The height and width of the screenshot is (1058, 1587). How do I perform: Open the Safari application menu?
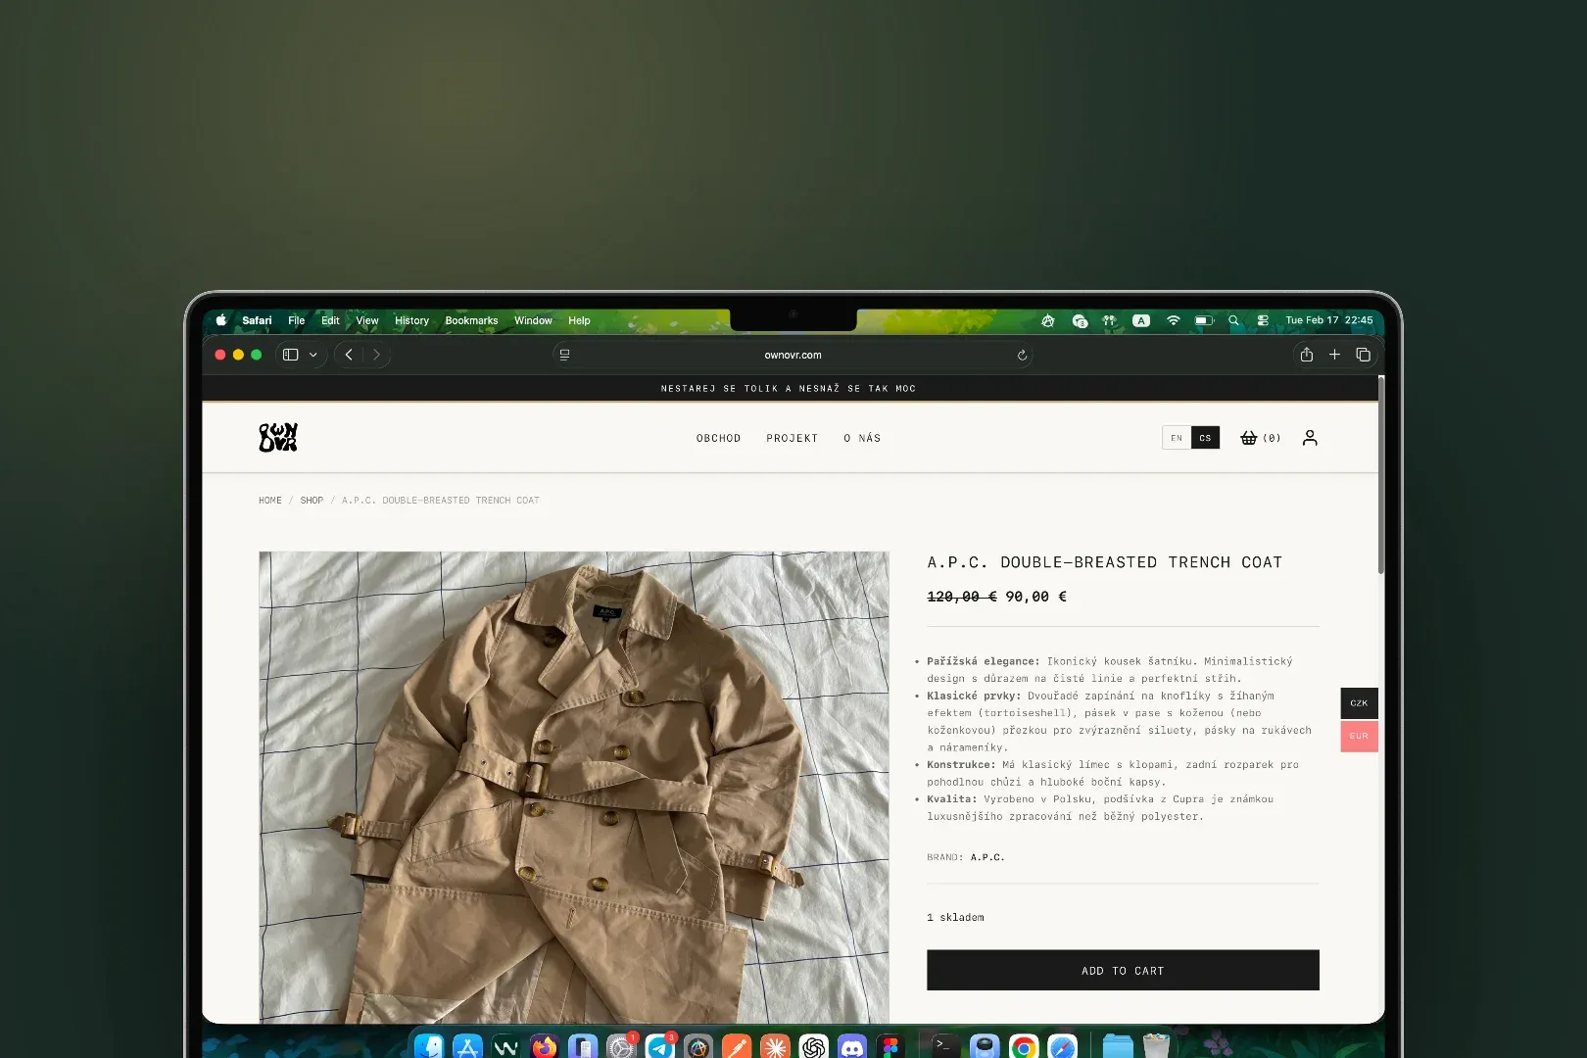tap(257, 320)
